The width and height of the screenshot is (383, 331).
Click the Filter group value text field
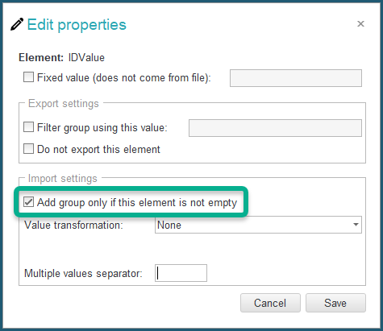pyautogui.click(x=275, y=128)
